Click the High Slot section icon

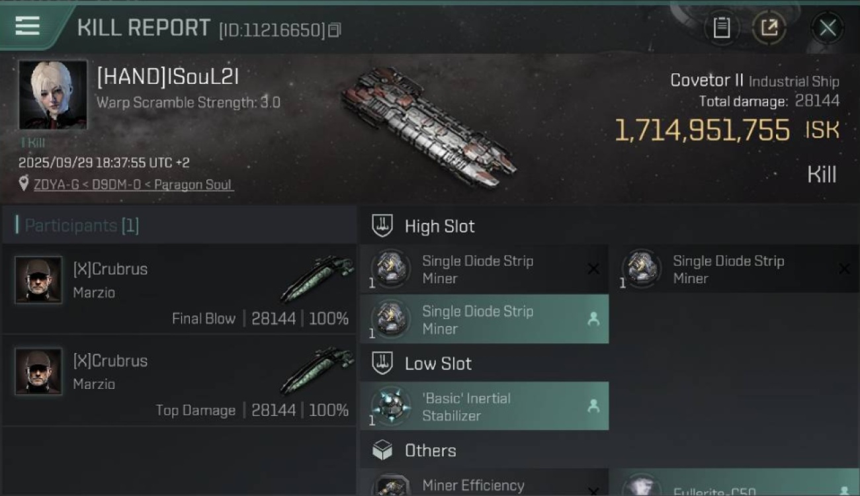coord(383,226)
